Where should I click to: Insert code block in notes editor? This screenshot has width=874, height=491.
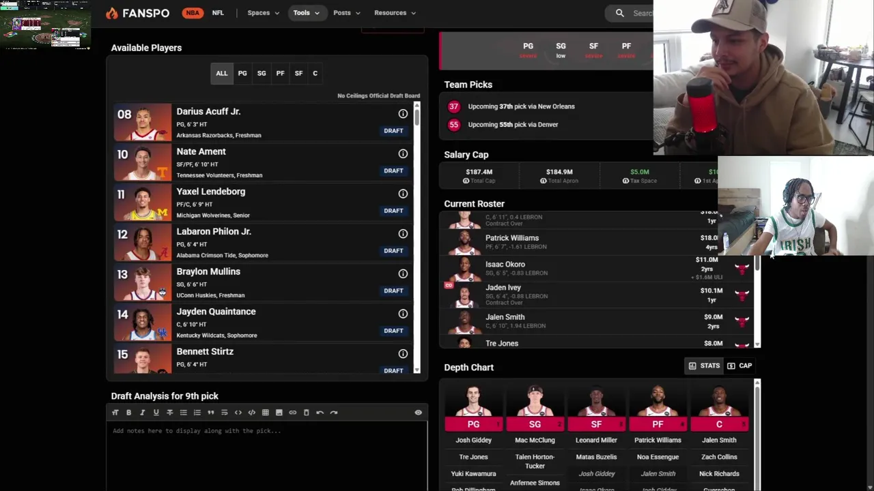[x=251, y=413]
